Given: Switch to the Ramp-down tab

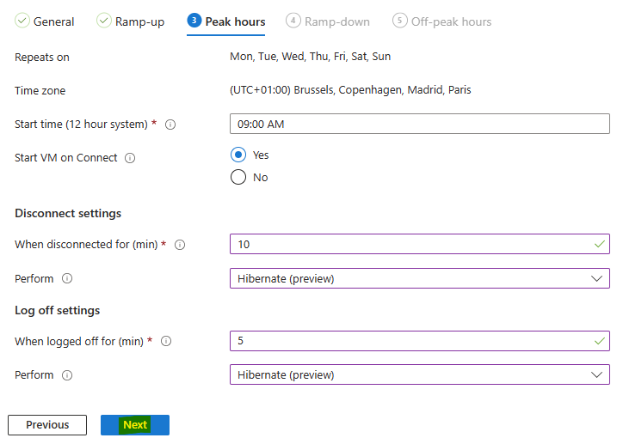Looking at the screenshot, I should 328,21.
